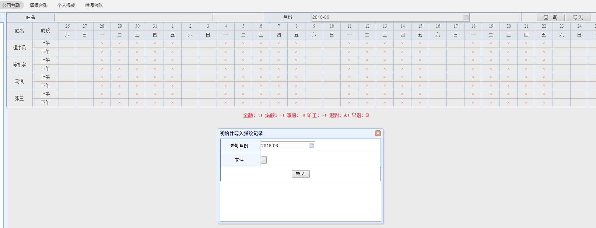Go to the 个人提成 tab
The width and height of the screenshot is (596, 228).
pos(66,6)
